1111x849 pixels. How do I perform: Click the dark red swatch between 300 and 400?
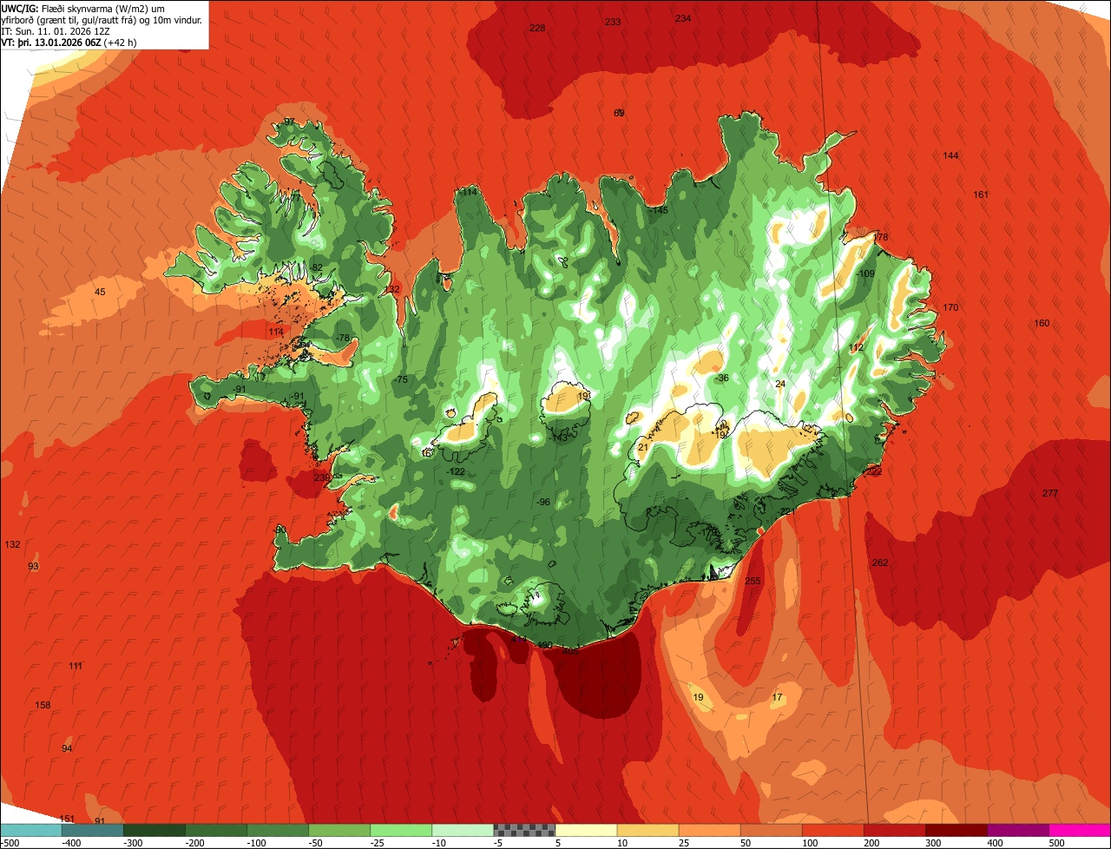(956, 831)
